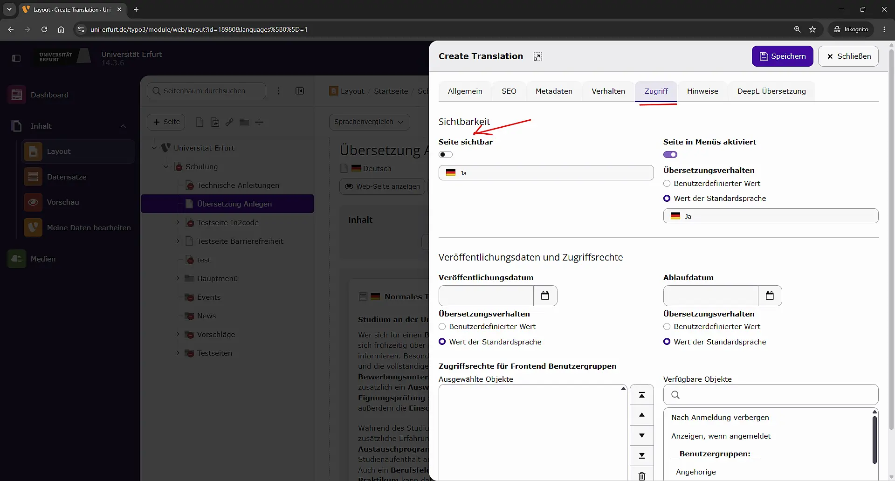Click the link page icon in toolbar
The image size is (895, 481).
[x=229, y=122]
